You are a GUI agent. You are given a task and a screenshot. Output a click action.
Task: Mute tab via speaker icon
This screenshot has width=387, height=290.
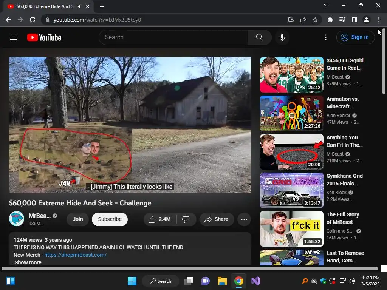coord(79,6)
